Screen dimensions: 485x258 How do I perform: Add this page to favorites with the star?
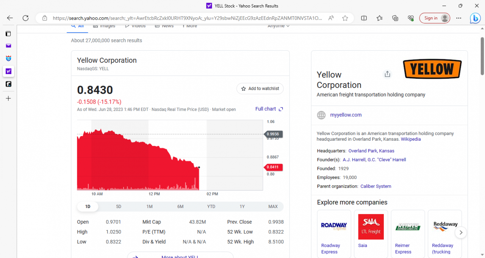tap(345, 18)
